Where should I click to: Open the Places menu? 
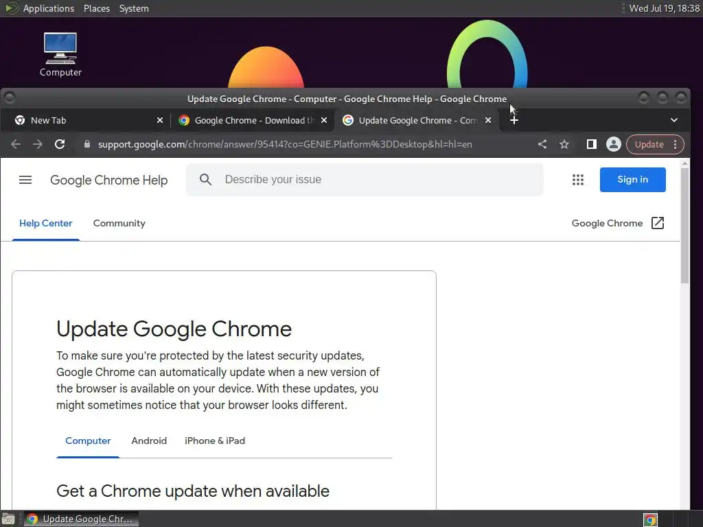96,8
